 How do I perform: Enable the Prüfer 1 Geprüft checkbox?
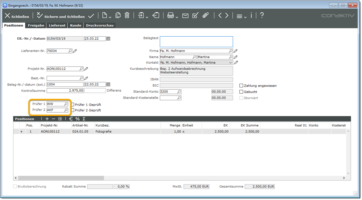(73, 105)
